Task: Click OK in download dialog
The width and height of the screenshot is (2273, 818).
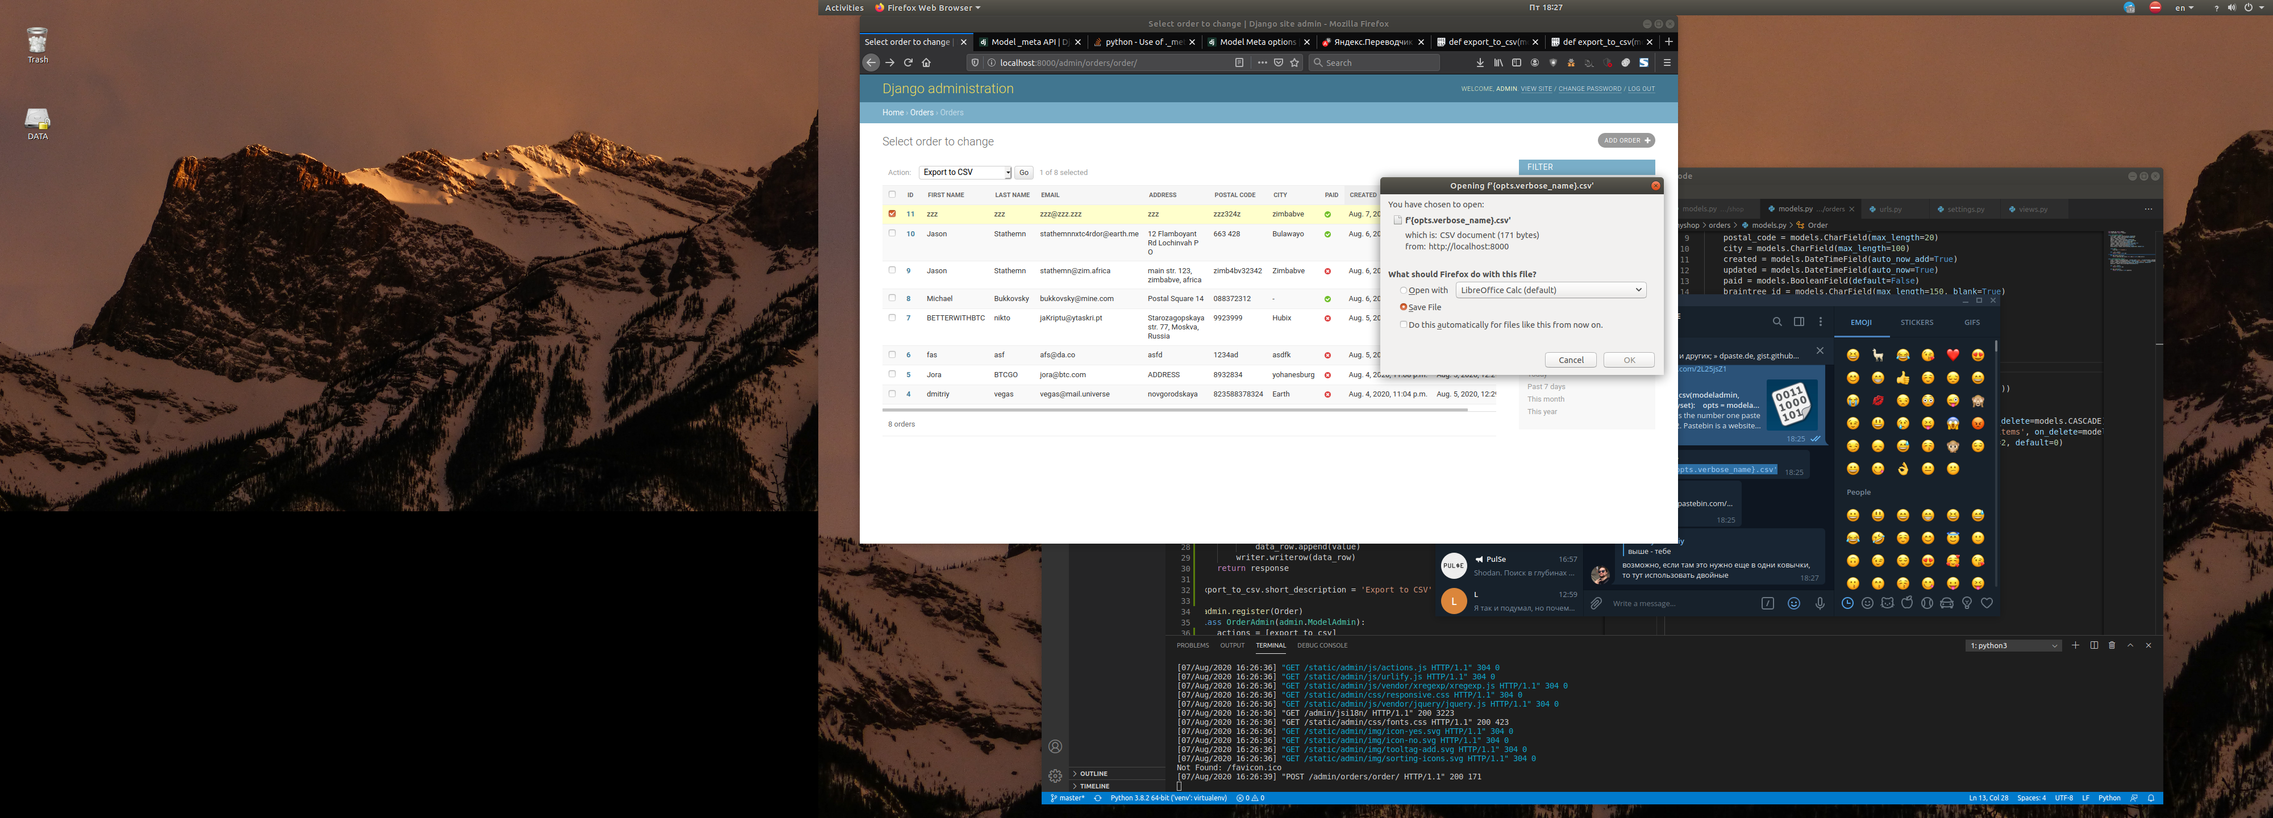Action: coord(1629,360)
